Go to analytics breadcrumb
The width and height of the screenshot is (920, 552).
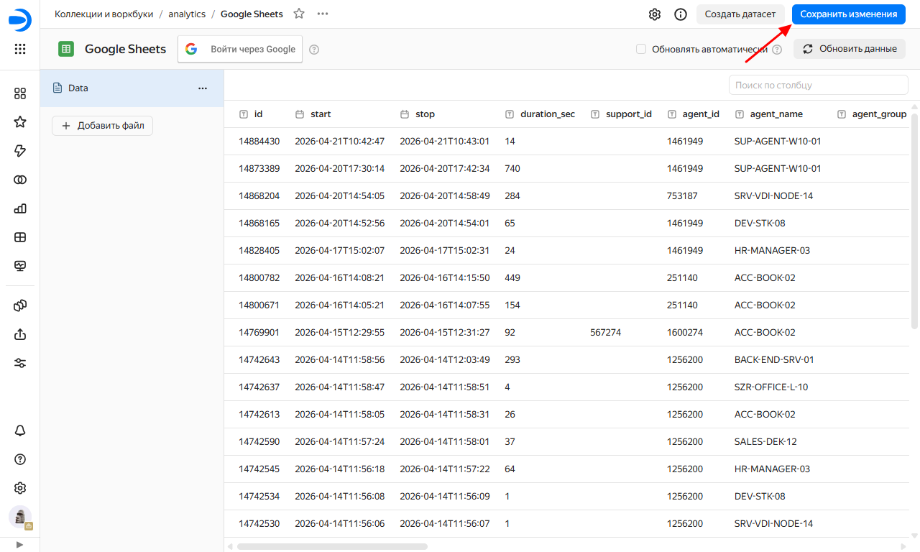pos(187,14)
